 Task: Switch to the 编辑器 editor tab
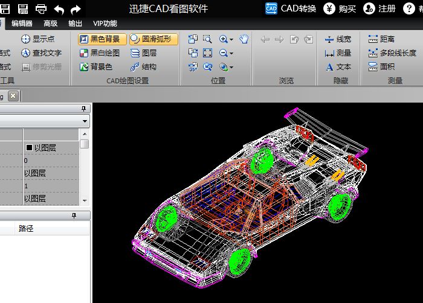tap(22, 24)
